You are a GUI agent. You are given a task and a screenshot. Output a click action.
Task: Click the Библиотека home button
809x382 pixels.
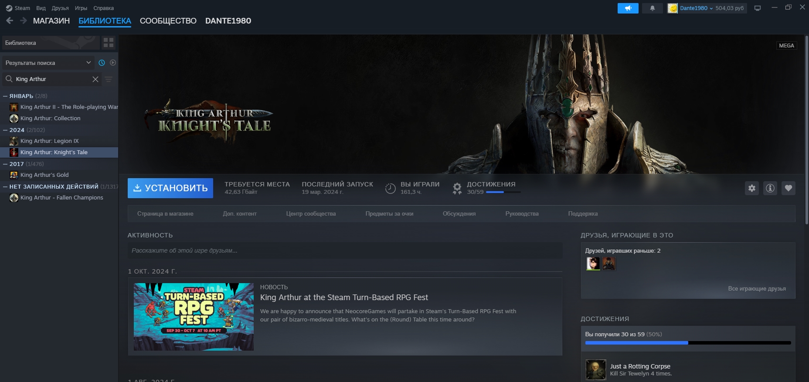[51, 43]
